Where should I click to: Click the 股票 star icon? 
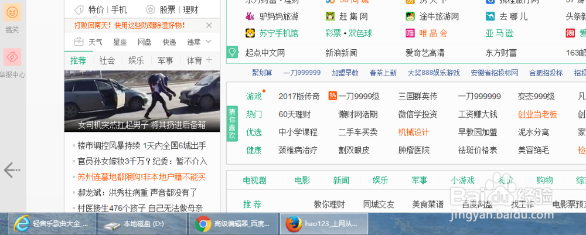click(x=150, y=10)
